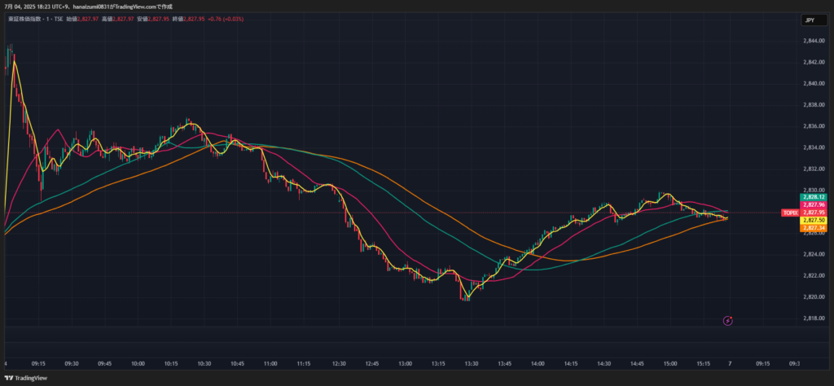Click the 2,840.00 price axis label
This screenshot has width=834, height=386.
coord(814,84)
